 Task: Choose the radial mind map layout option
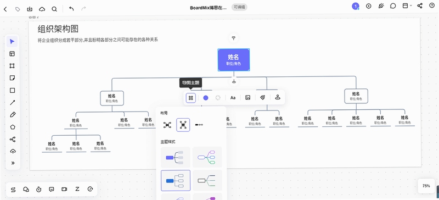(x=167, y=125)
